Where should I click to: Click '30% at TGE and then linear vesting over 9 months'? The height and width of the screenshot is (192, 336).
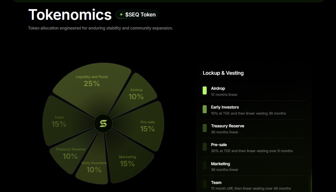point(252,151)
